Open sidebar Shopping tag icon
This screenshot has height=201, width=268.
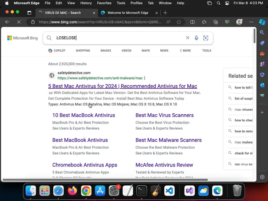click(x=262, y=43)
